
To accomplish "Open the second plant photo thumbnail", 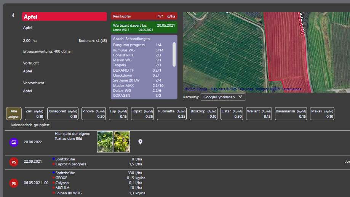I will click(122, 142).
